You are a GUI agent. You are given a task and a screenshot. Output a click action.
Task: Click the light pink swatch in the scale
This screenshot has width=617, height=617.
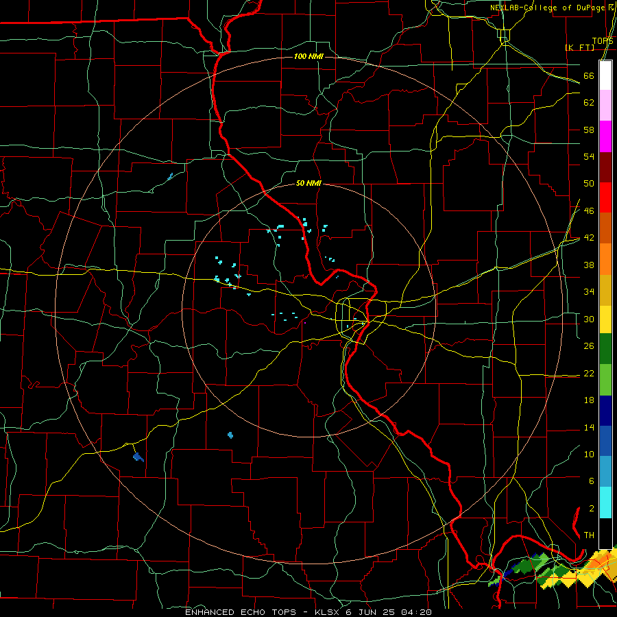605,105
